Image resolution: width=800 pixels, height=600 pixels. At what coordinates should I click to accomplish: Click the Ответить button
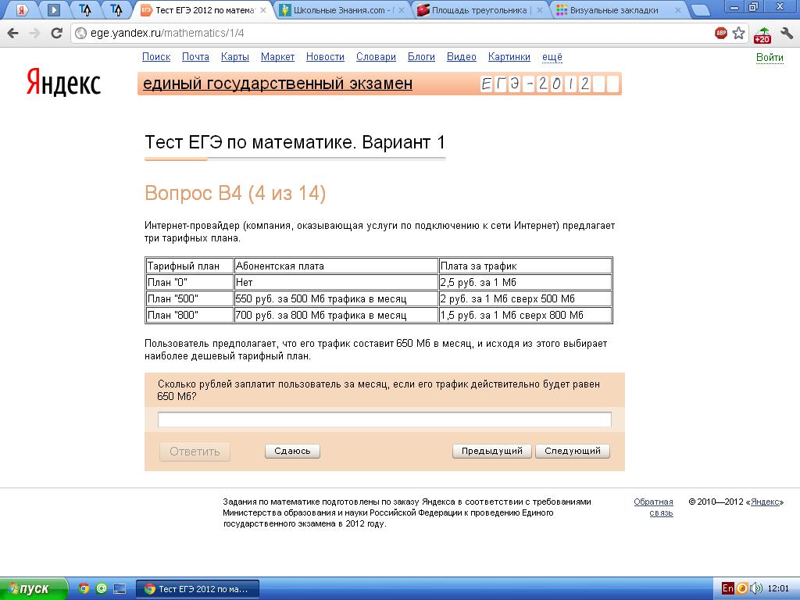(195, 452)
